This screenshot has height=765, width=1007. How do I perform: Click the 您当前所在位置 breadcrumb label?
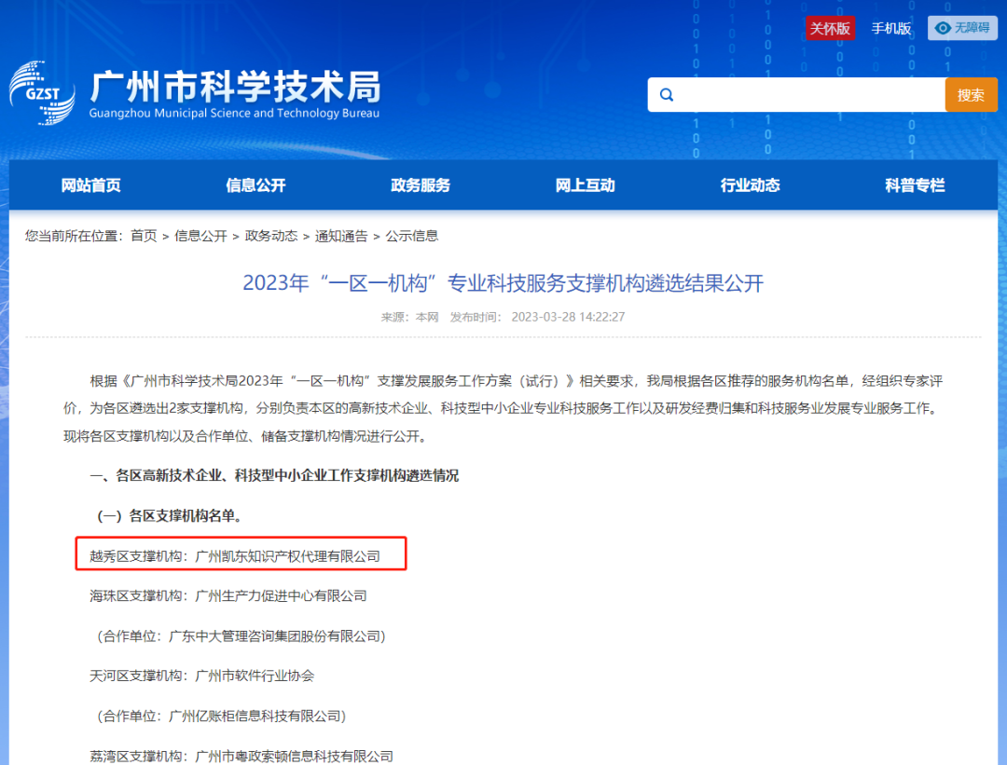[x=75, y=236]
